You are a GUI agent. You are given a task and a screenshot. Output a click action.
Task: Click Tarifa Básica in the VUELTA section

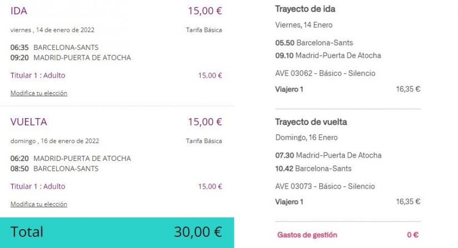[204, 141]
